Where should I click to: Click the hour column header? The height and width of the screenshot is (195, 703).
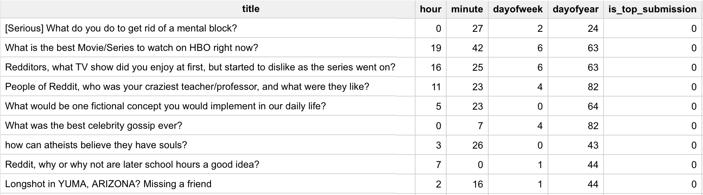[x=431, y=9]
